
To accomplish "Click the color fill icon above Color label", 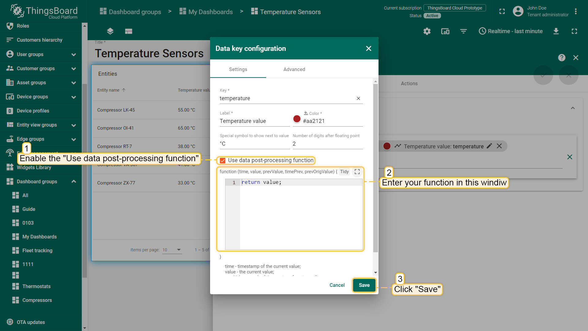I will click(x=306, y=113).
